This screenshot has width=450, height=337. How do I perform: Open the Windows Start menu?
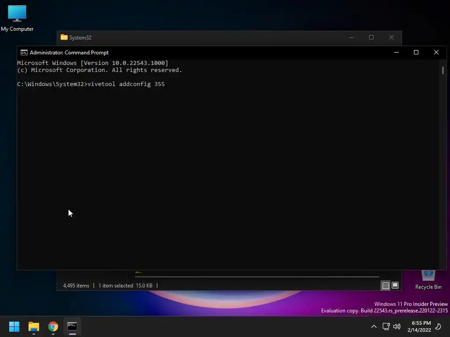tap(14, 326)
